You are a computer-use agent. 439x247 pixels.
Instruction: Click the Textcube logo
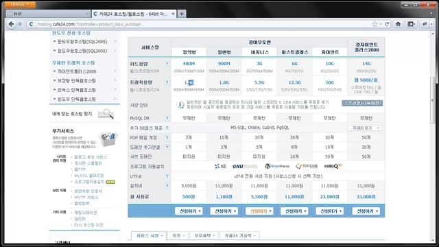tap(307, 166)
